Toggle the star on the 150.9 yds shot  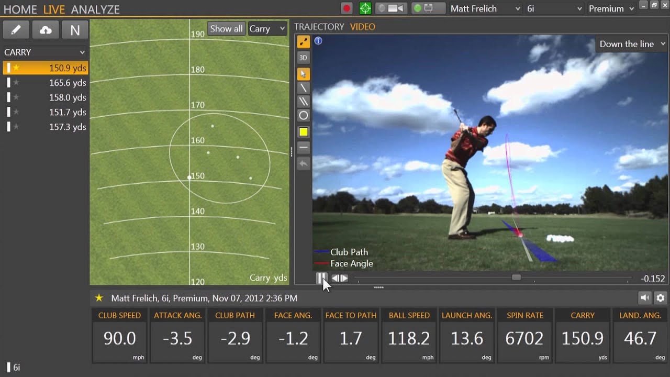point(16,68)
